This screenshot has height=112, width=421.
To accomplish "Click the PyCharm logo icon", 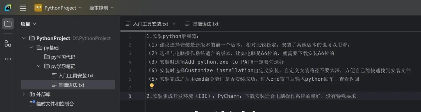I will pyautogui.click(x=8, y=8).
